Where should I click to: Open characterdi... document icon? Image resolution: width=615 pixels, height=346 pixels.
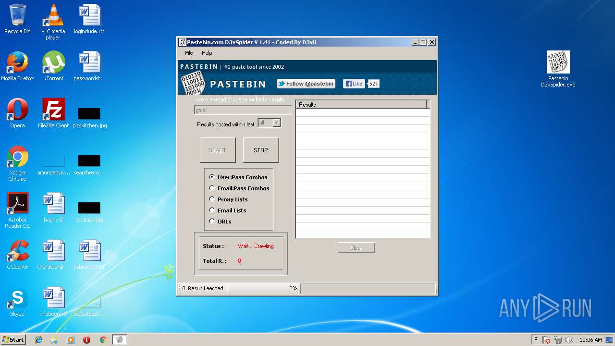click(53, 255)
